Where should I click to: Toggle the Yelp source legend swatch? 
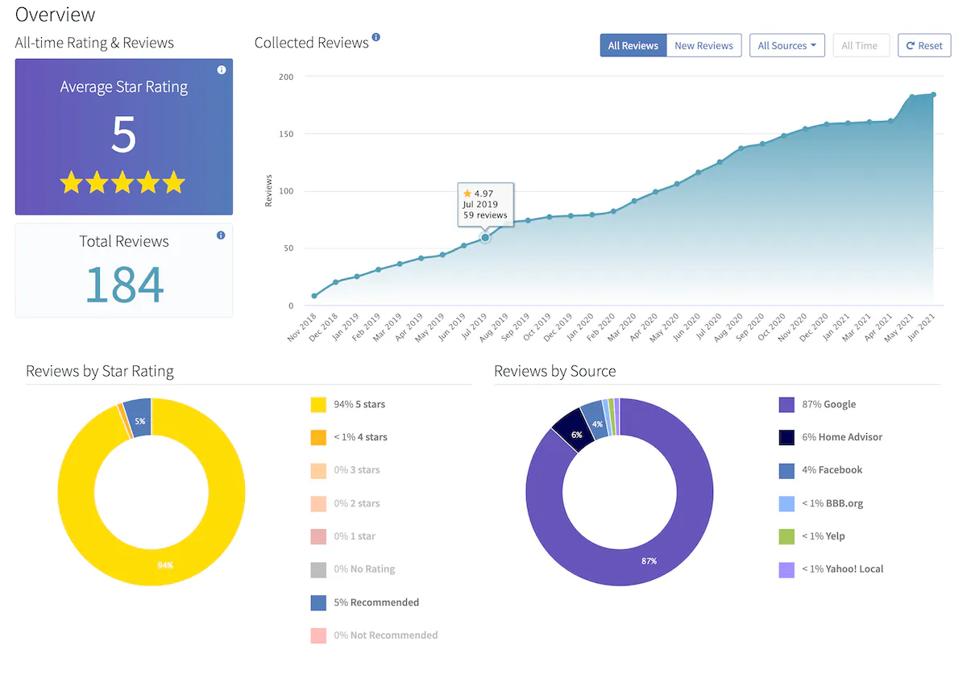click(x=787, y=536)
